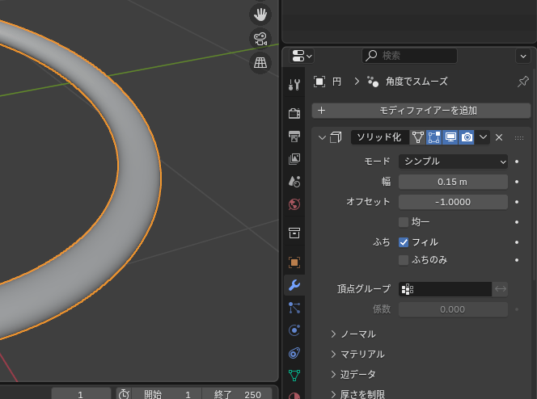
Task: Animate モード property dot
Action: pyautogui.click(x=517, y=162)
